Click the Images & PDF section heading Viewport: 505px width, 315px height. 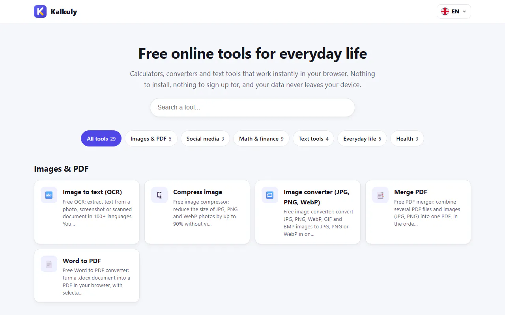(x=61, y=169)
